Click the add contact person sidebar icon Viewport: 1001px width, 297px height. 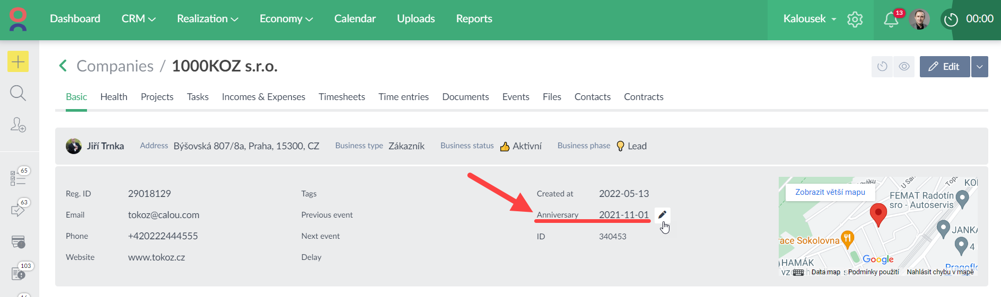coord(18,125)
